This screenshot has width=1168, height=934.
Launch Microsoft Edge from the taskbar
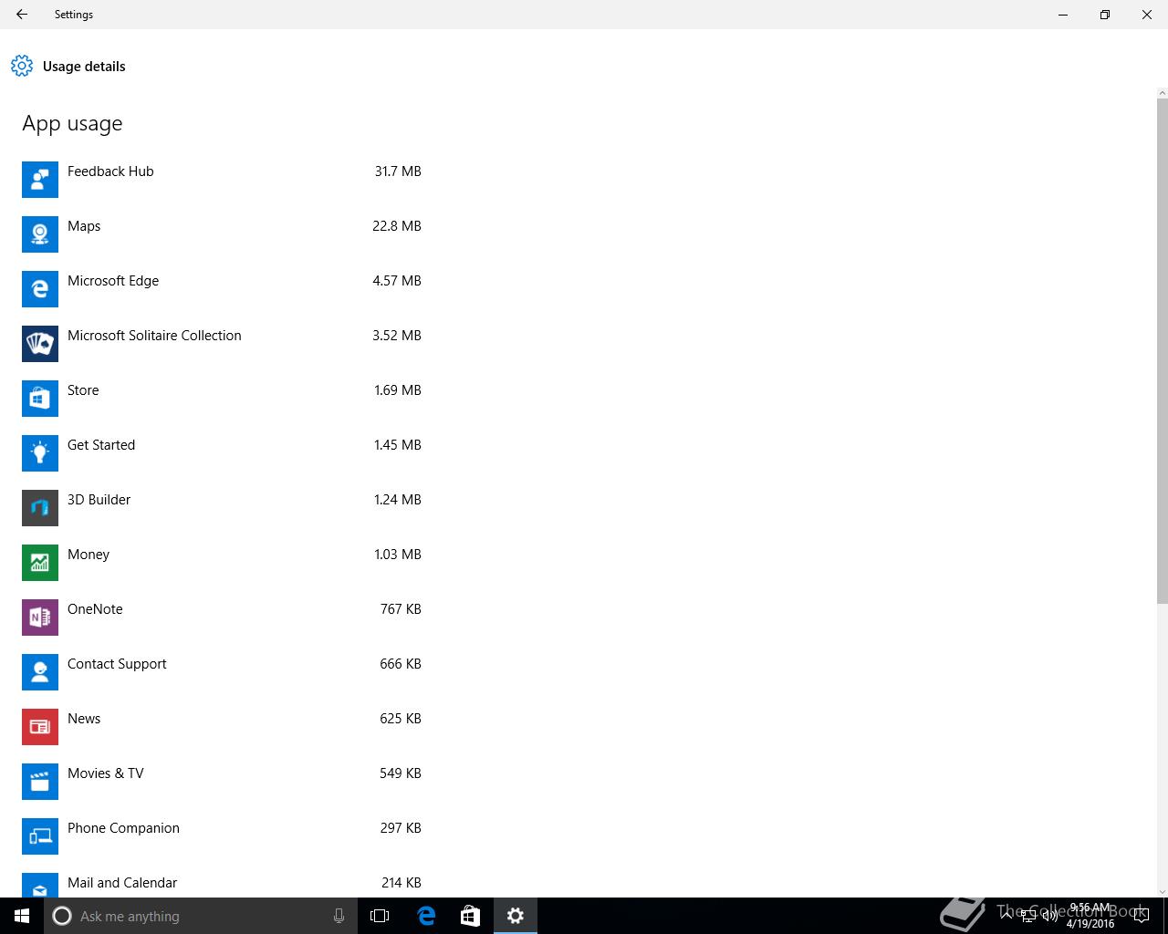(426, 916)
